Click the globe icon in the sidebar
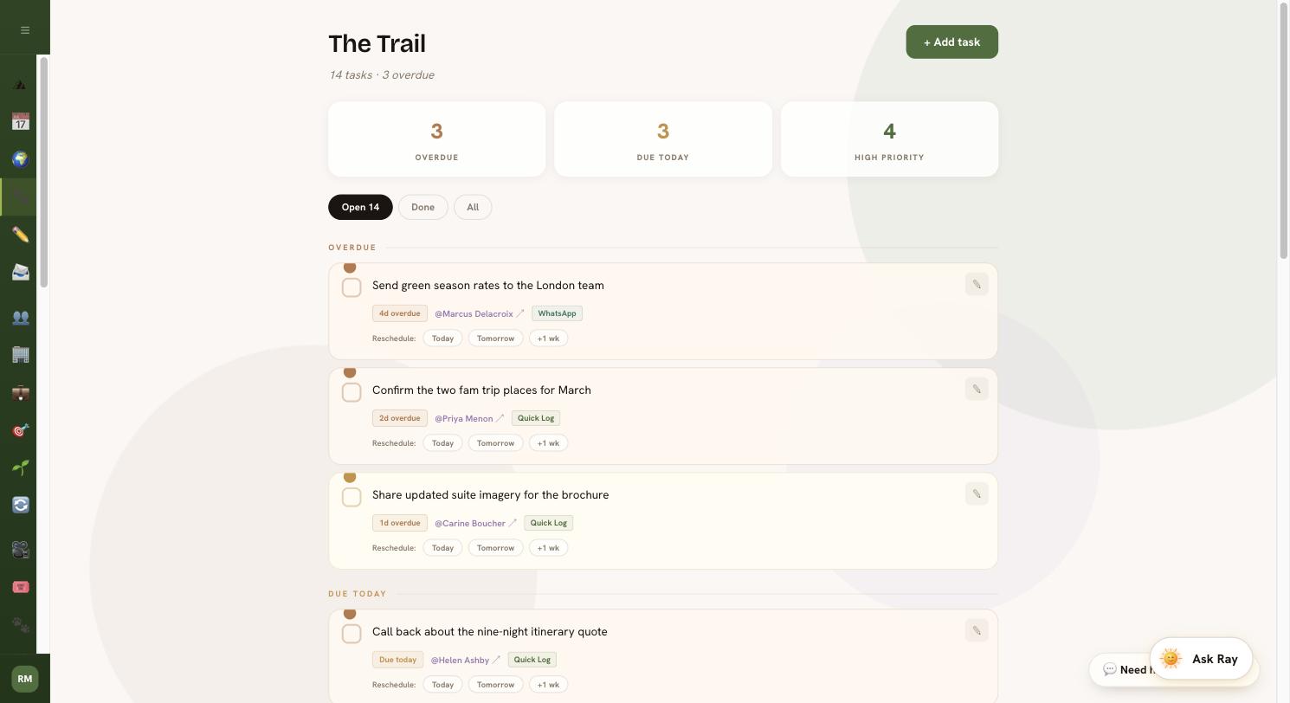Screen dimensions: 1290x703 click(21, 159)
